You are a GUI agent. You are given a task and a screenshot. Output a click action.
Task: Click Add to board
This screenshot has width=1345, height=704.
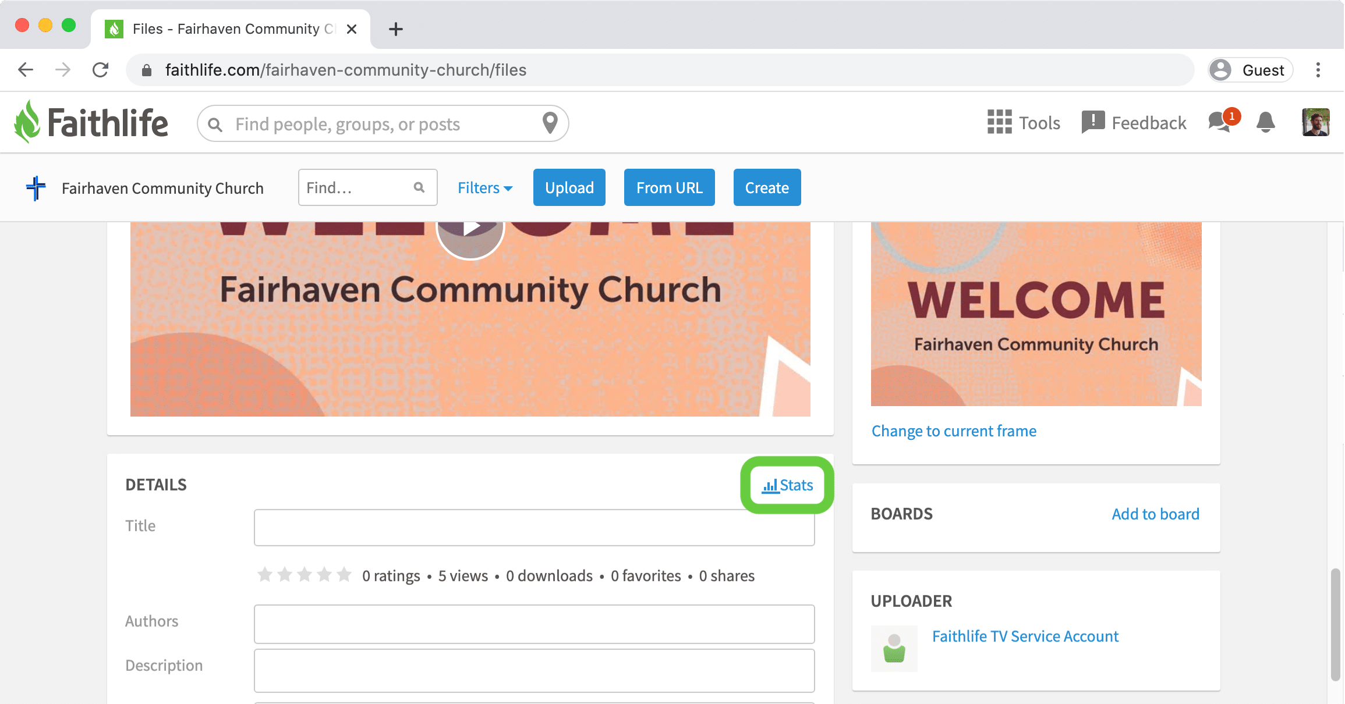coord(1155,514)
